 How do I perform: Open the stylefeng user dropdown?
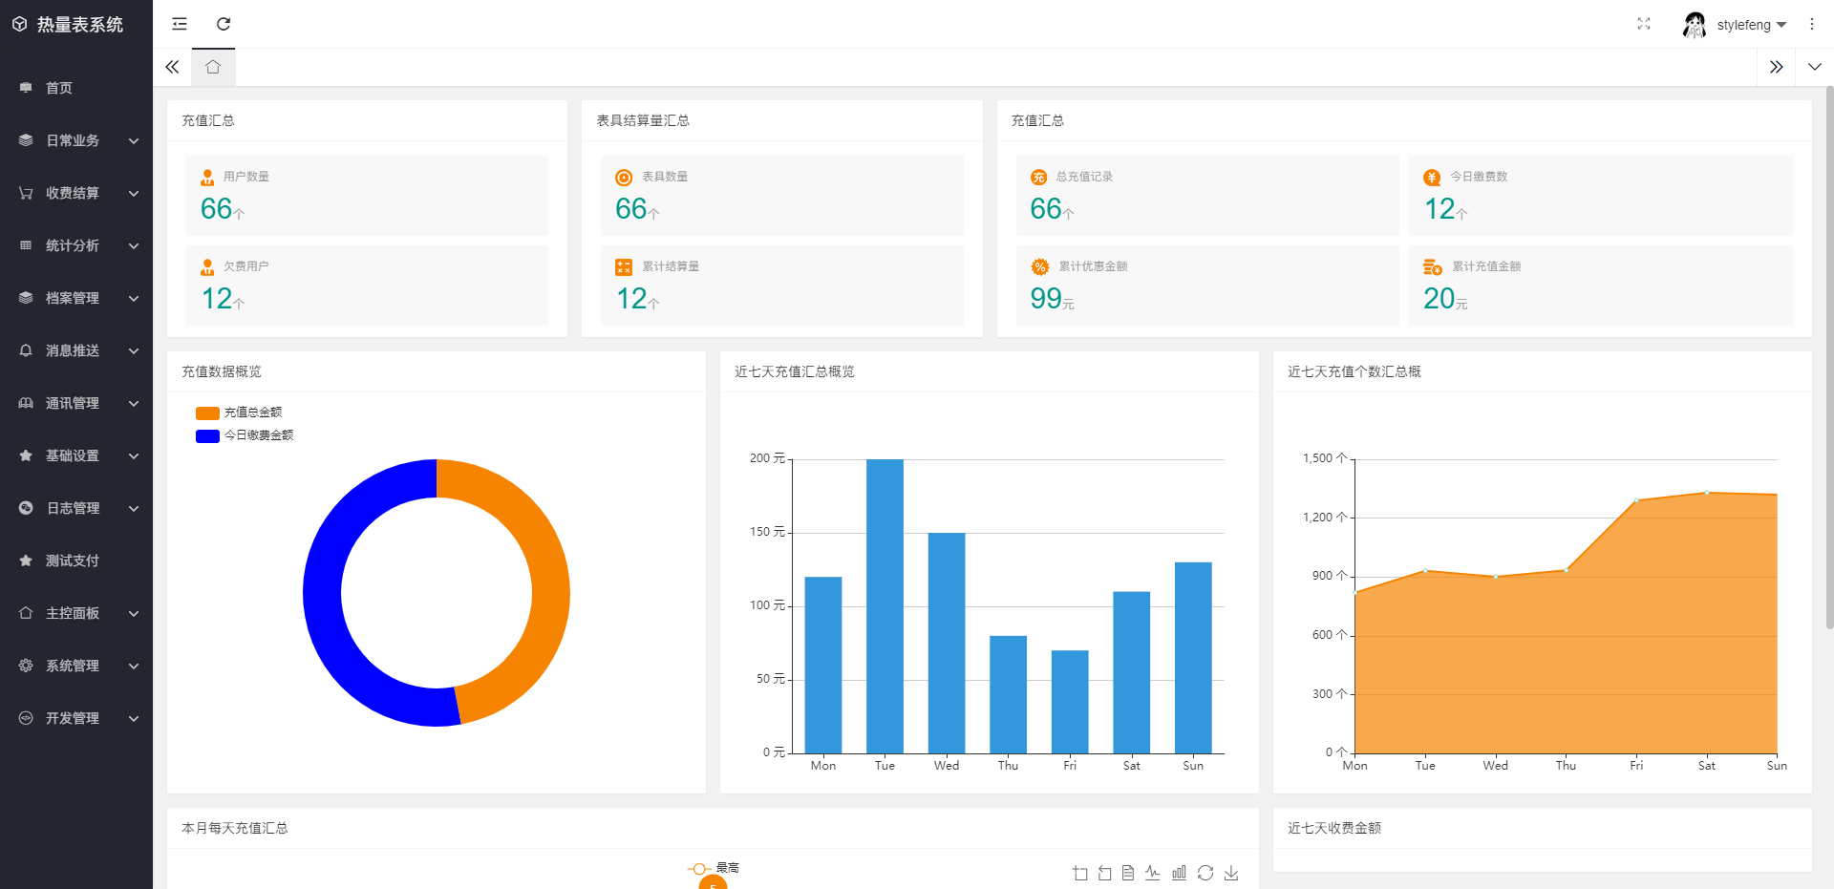click(x=1736, y=25)
